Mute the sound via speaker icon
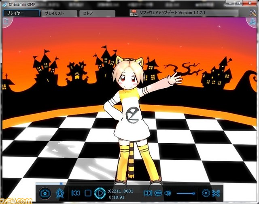The width and height of the screenshot is (259, 204). 168,193
